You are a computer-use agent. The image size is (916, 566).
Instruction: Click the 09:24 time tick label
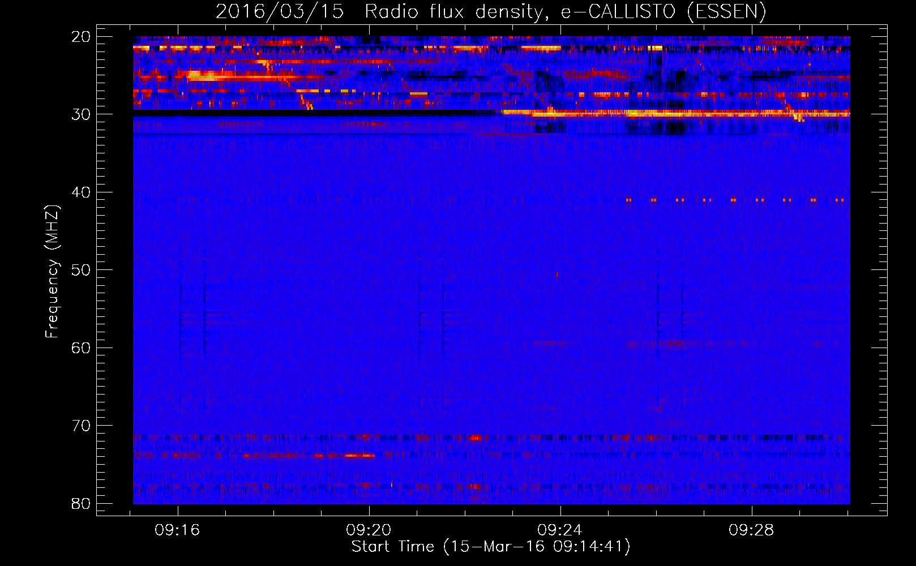click(x=560, y=530)
